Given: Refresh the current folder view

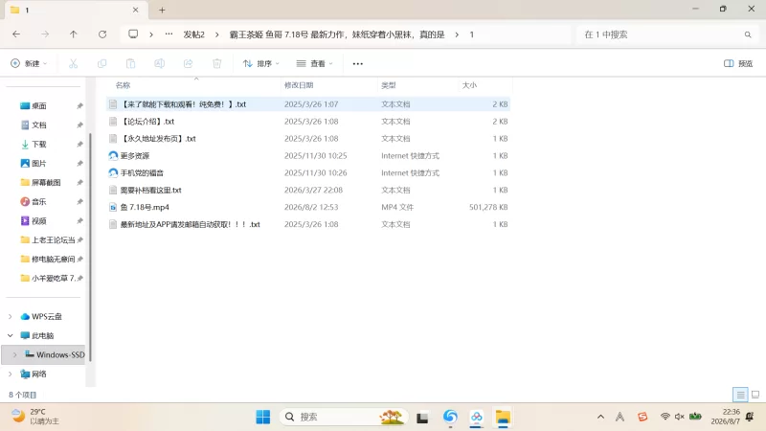Looking at the screenshot, I should [102, 34].
